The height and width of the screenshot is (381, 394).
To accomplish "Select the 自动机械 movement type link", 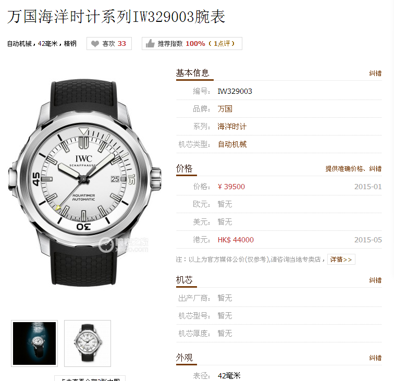I will (232, 144).
